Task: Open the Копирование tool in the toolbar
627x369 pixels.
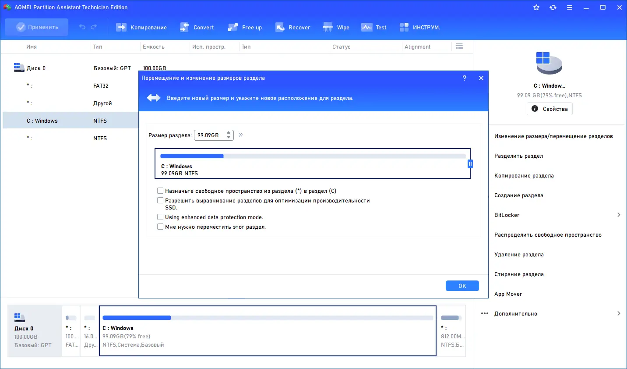Action: (x=141, y=27)
